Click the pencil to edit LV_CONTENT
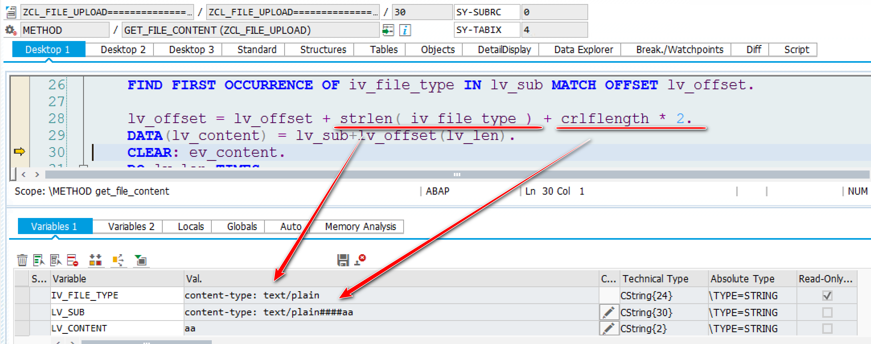 [x=609, y=328]
